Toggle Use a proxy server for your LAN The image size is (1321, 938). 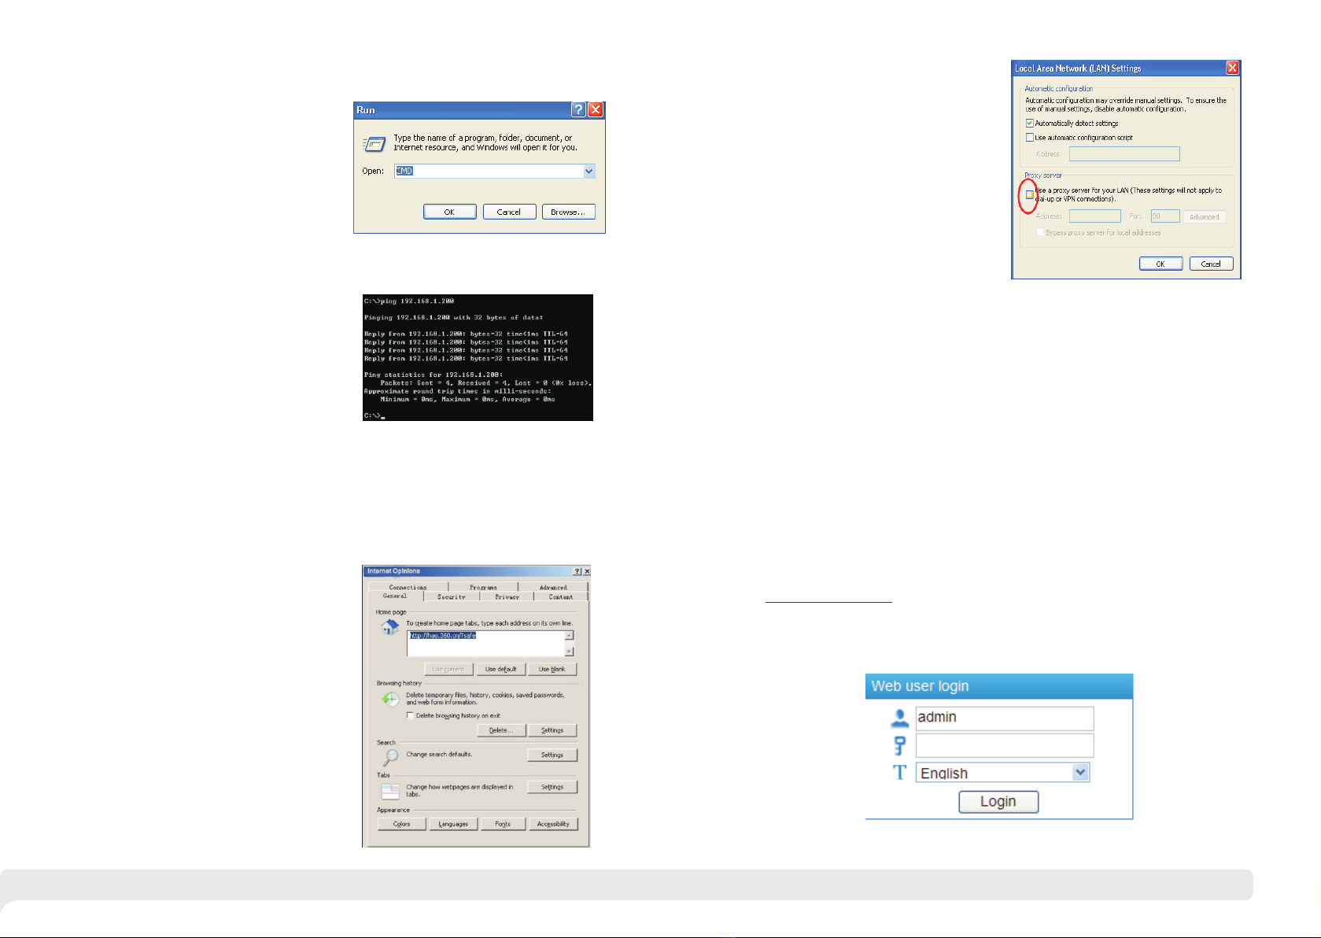pyautogui.click(x=1029, y=194)
